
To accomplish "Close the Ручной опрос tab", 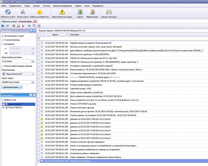I will pyautogui.click(x=35, y=21).
